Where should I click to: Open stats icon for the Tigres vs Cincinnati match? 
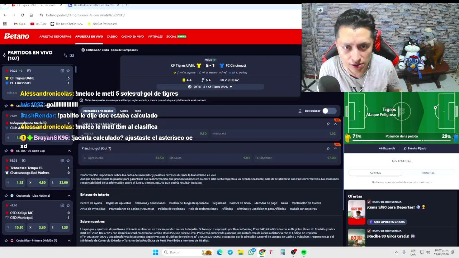[62, 71]
